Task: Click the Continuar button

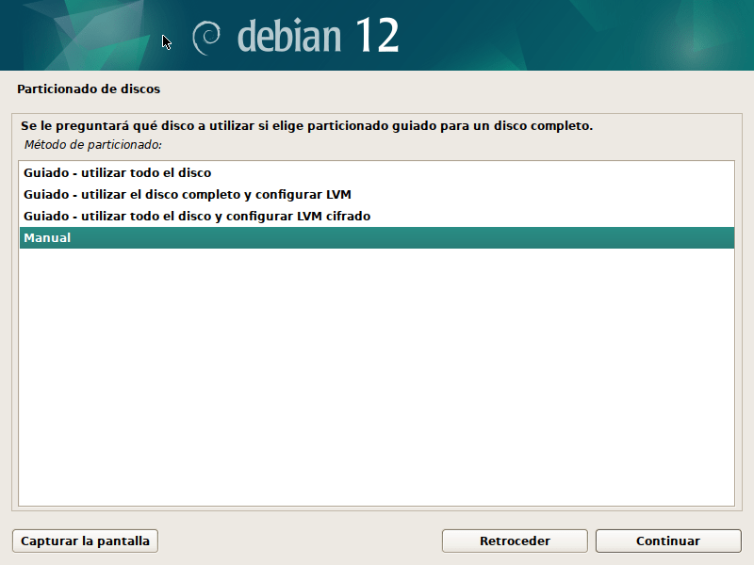Action: click(x=668, y=541)
